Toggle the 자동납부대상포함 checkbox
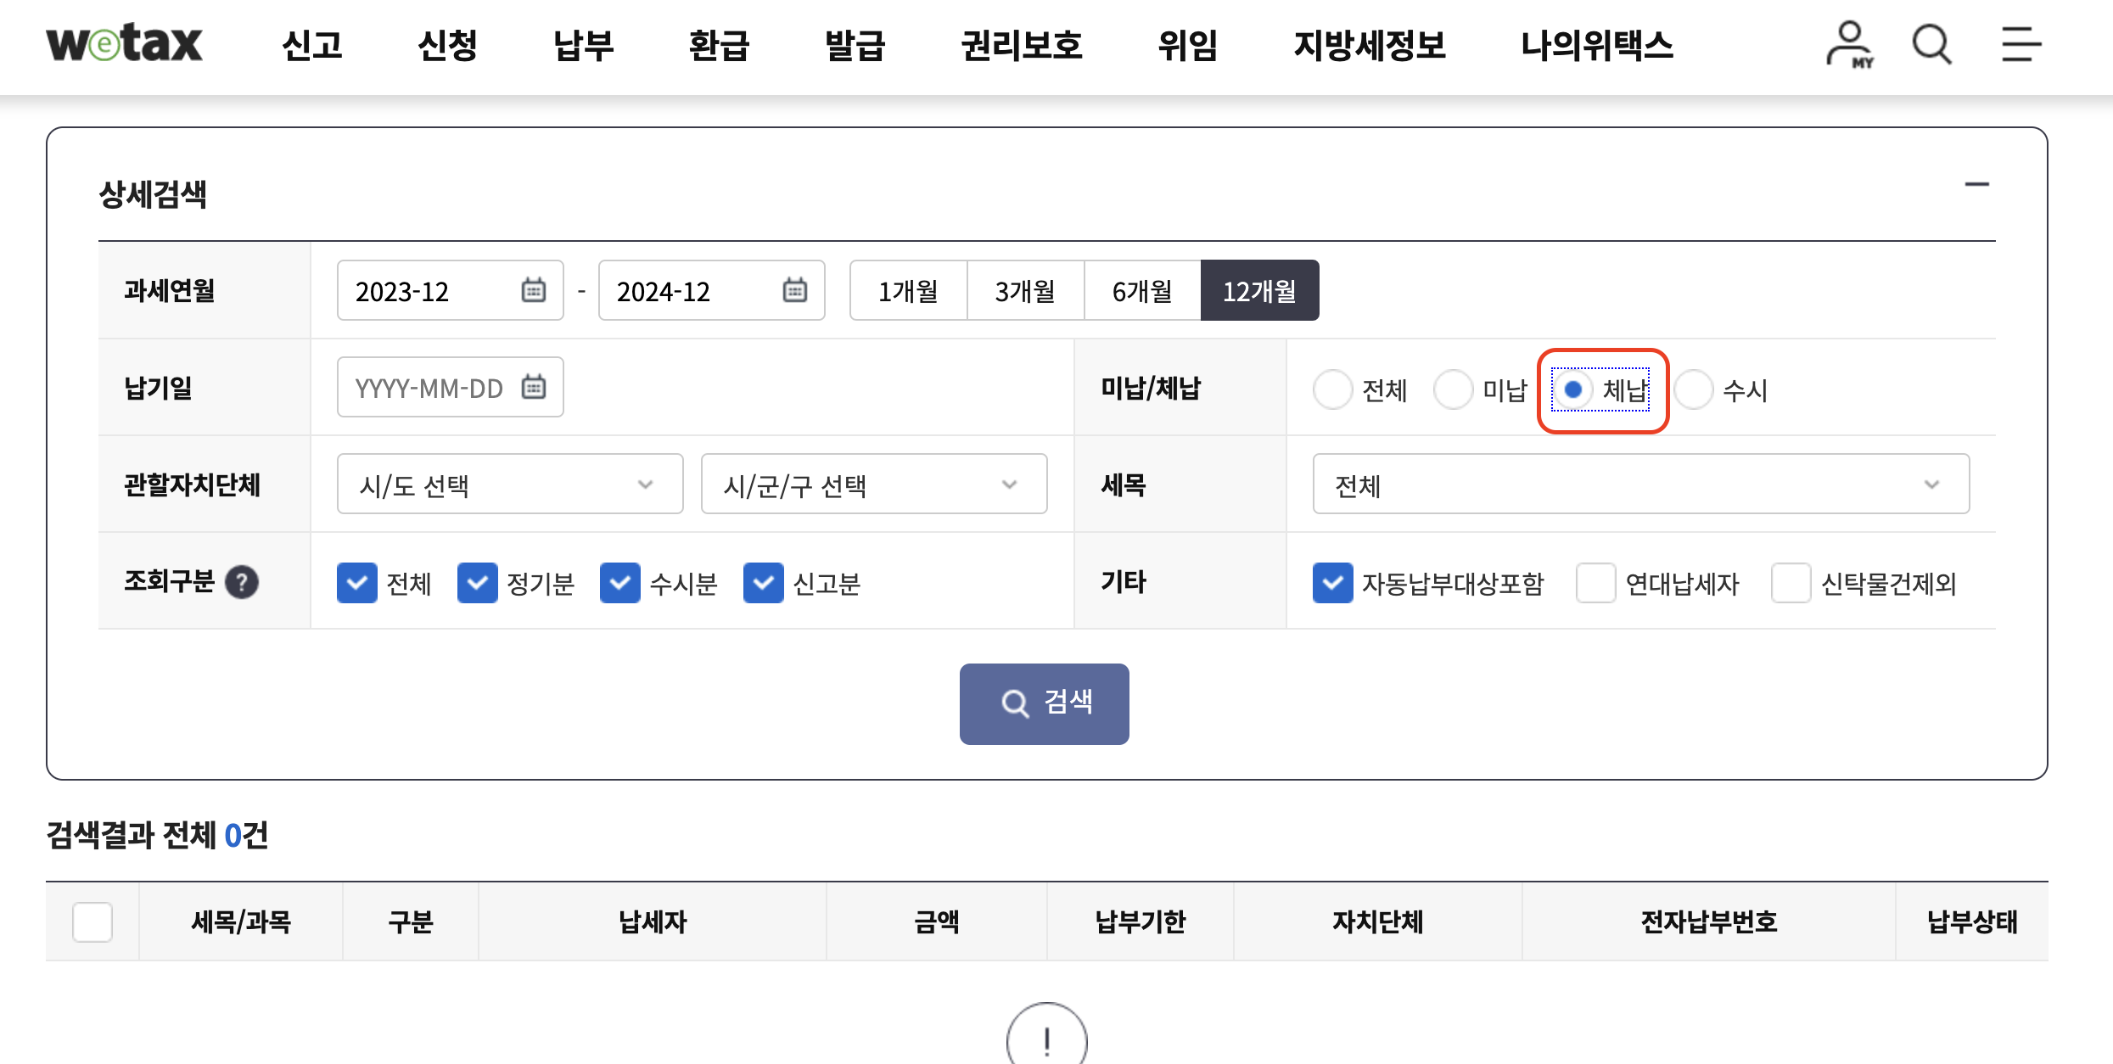 [x=1333, y=583]
